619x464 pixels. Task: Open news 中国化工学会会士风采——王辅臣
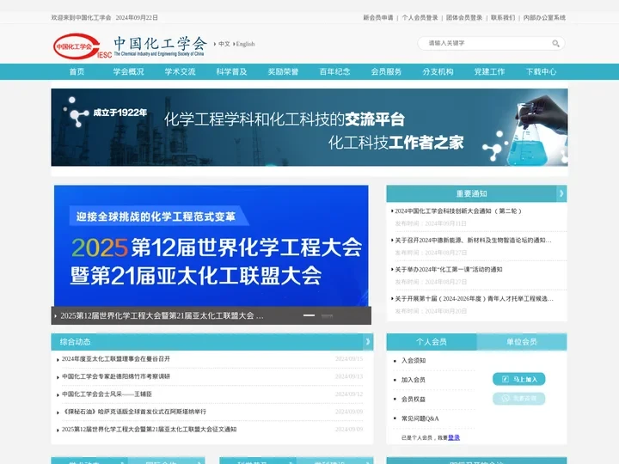point(107,394)
